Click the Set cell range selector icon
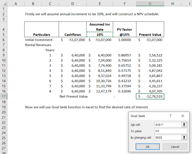 tap(184, 125)
